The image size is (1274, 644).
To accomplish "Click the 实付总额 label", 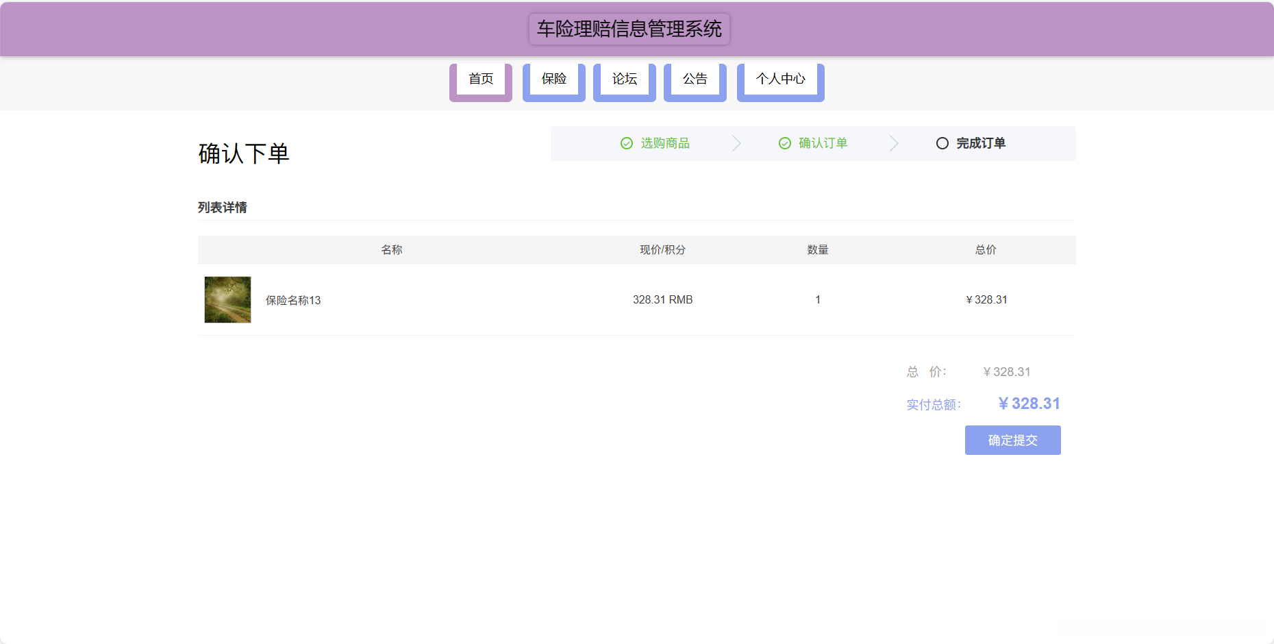I will click(x=934, y=405).
